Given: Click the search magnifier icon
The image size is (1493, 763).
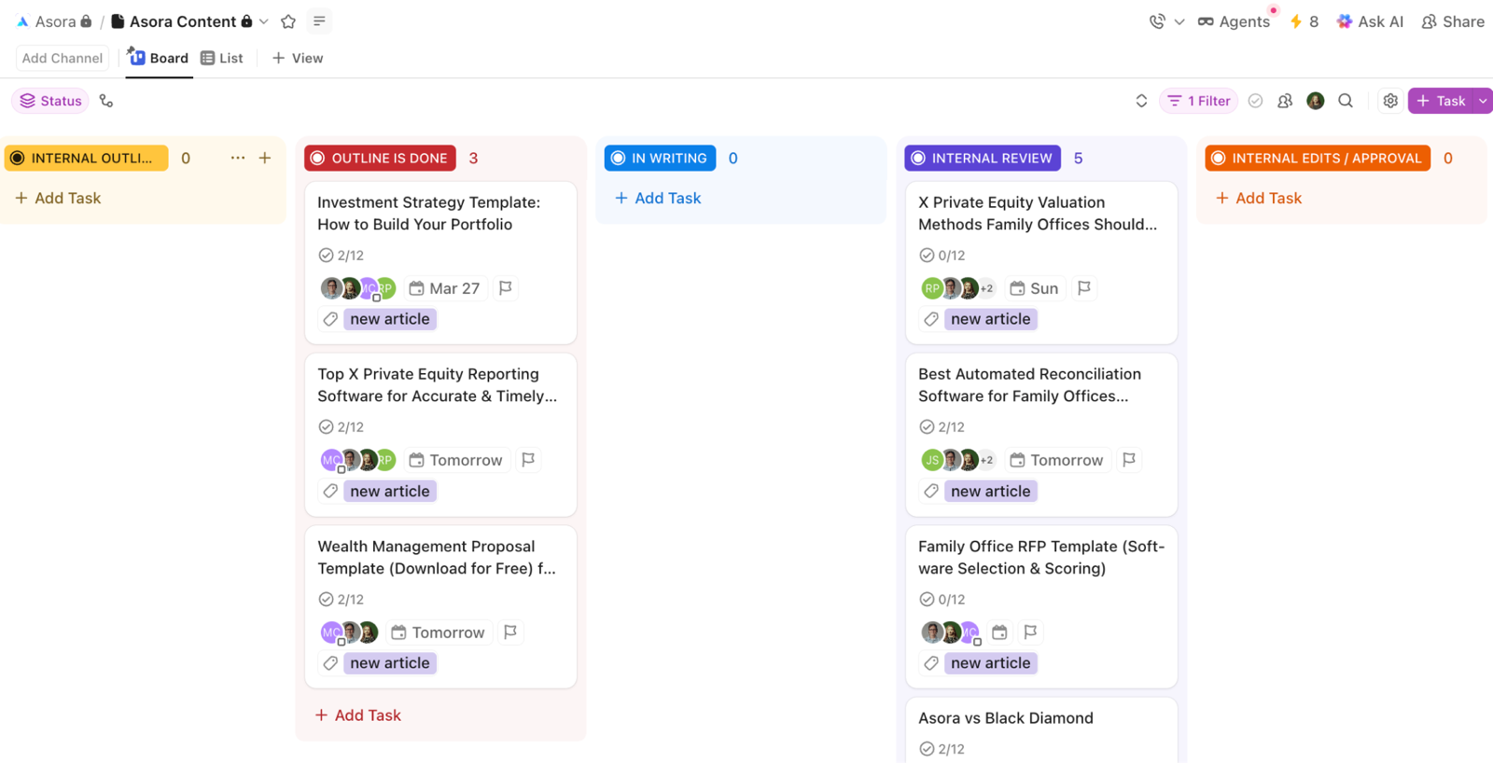Looking at the screenshot, I should tap(1346, 101).
